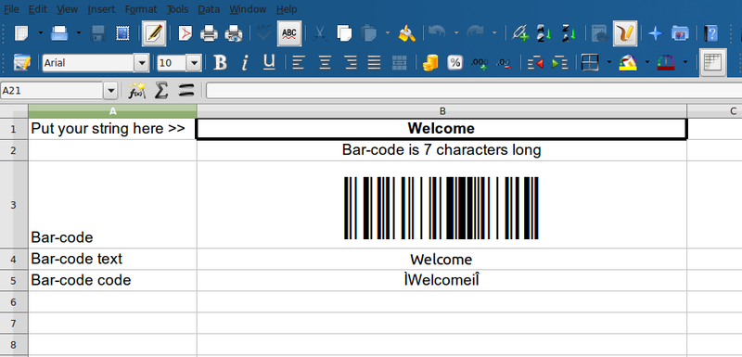
Task: Open the Sum function icon
Action: (x=161, y=90)
